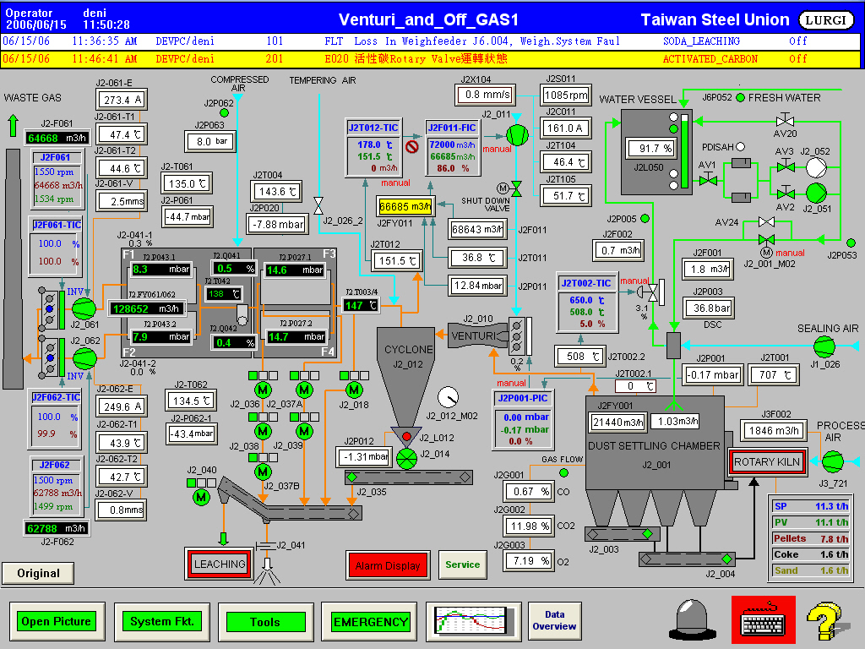This screenshot has height=649, width=865.
Task: Click the Original button
Action: click(x=38, y=574)
